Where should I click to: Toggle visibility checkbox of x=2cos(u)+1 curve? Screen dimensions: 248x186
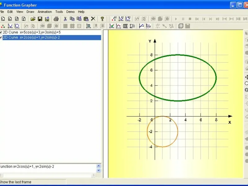1,38
